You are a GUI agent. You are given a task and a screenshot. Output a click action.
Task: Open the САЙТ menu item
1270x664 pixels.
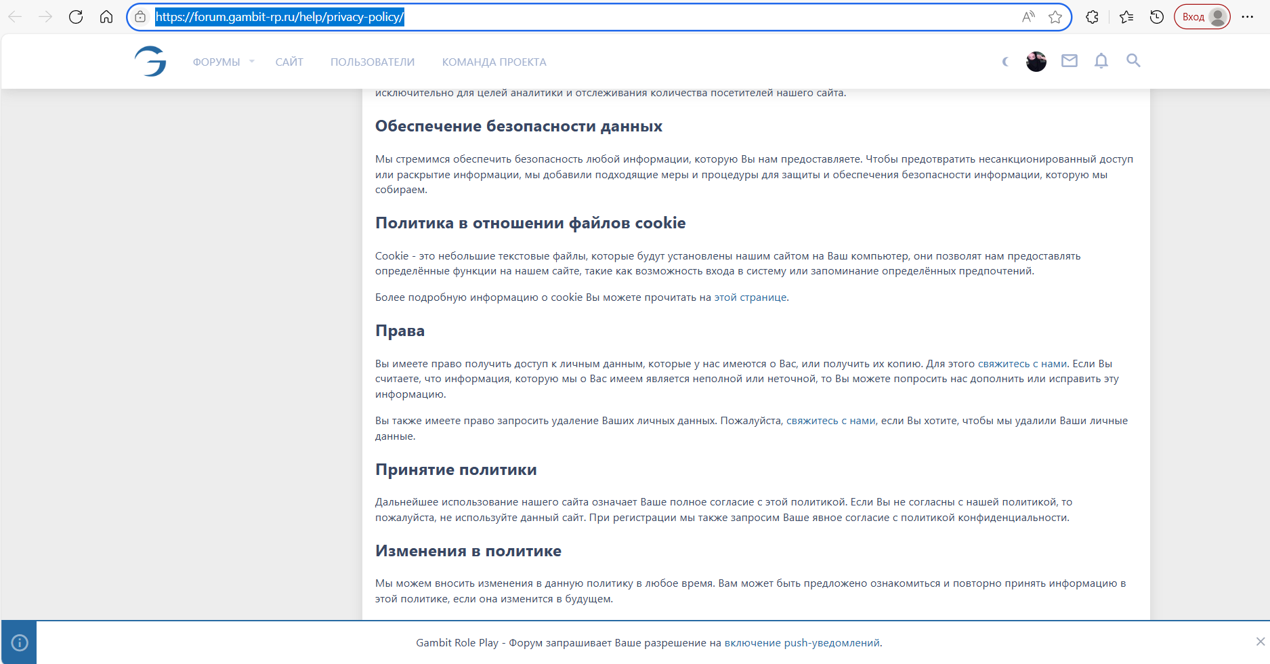click(x=289, y=62)
